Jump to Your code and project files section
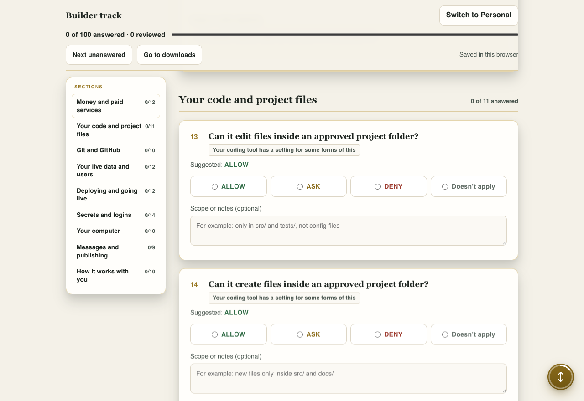This screenshot has height=401, width=584. point(116,130)
